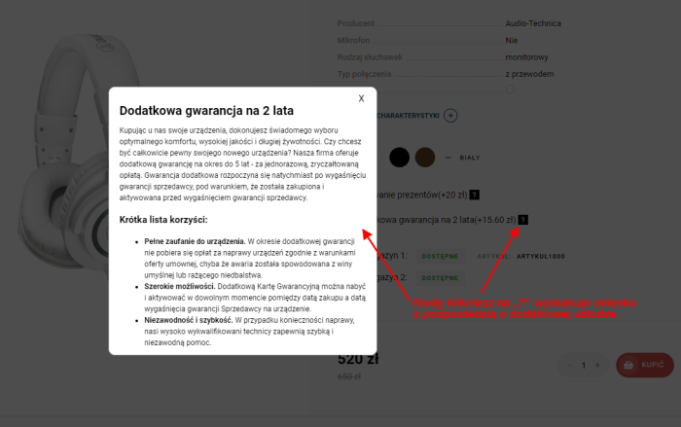Click the Audio-Technica producer value
The width and height of the screenshot is (681, 427).
533,23
